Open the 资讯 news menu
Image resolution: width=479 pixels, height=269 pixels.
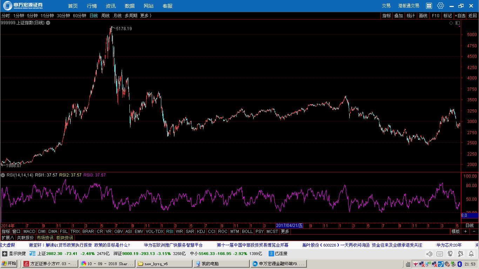pyautogui.click(x=111, y=6)
